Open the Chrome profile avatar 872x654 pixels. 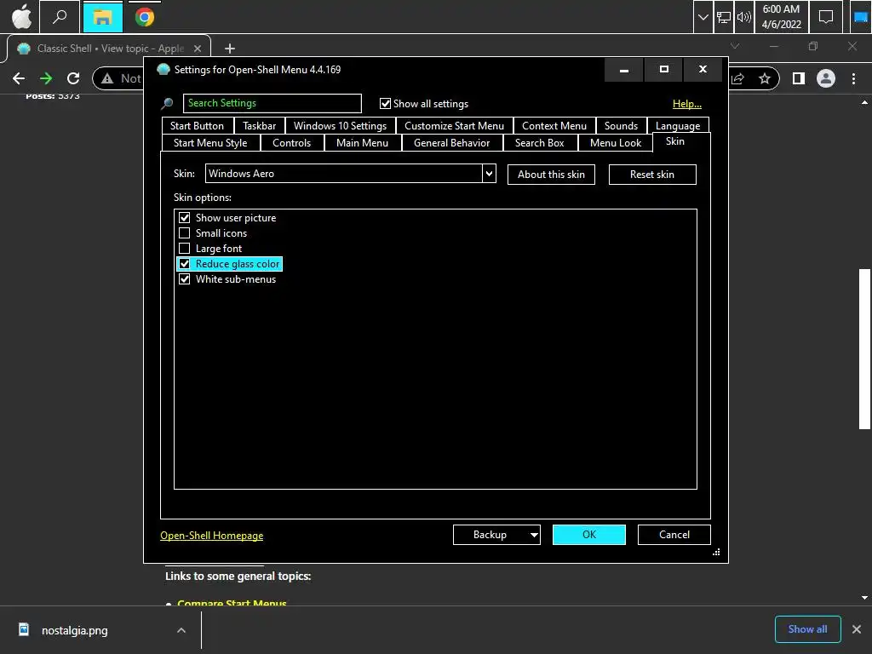[x=826, y=78]
